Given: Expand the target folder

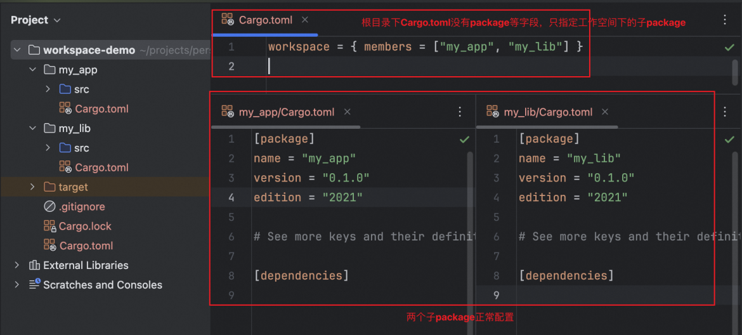Looking at the screenshot, I should tap(32, 187).
